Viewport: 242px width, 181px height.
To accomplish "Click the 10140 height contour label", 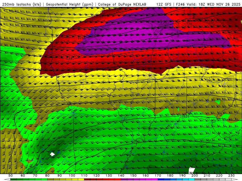I will [98, 16].
